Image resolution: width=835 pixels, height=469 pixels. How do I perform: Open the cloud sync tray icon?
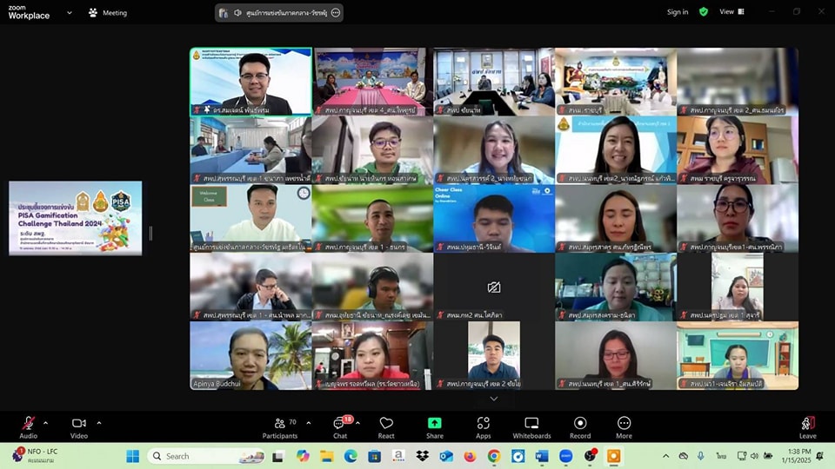(684, 456)
